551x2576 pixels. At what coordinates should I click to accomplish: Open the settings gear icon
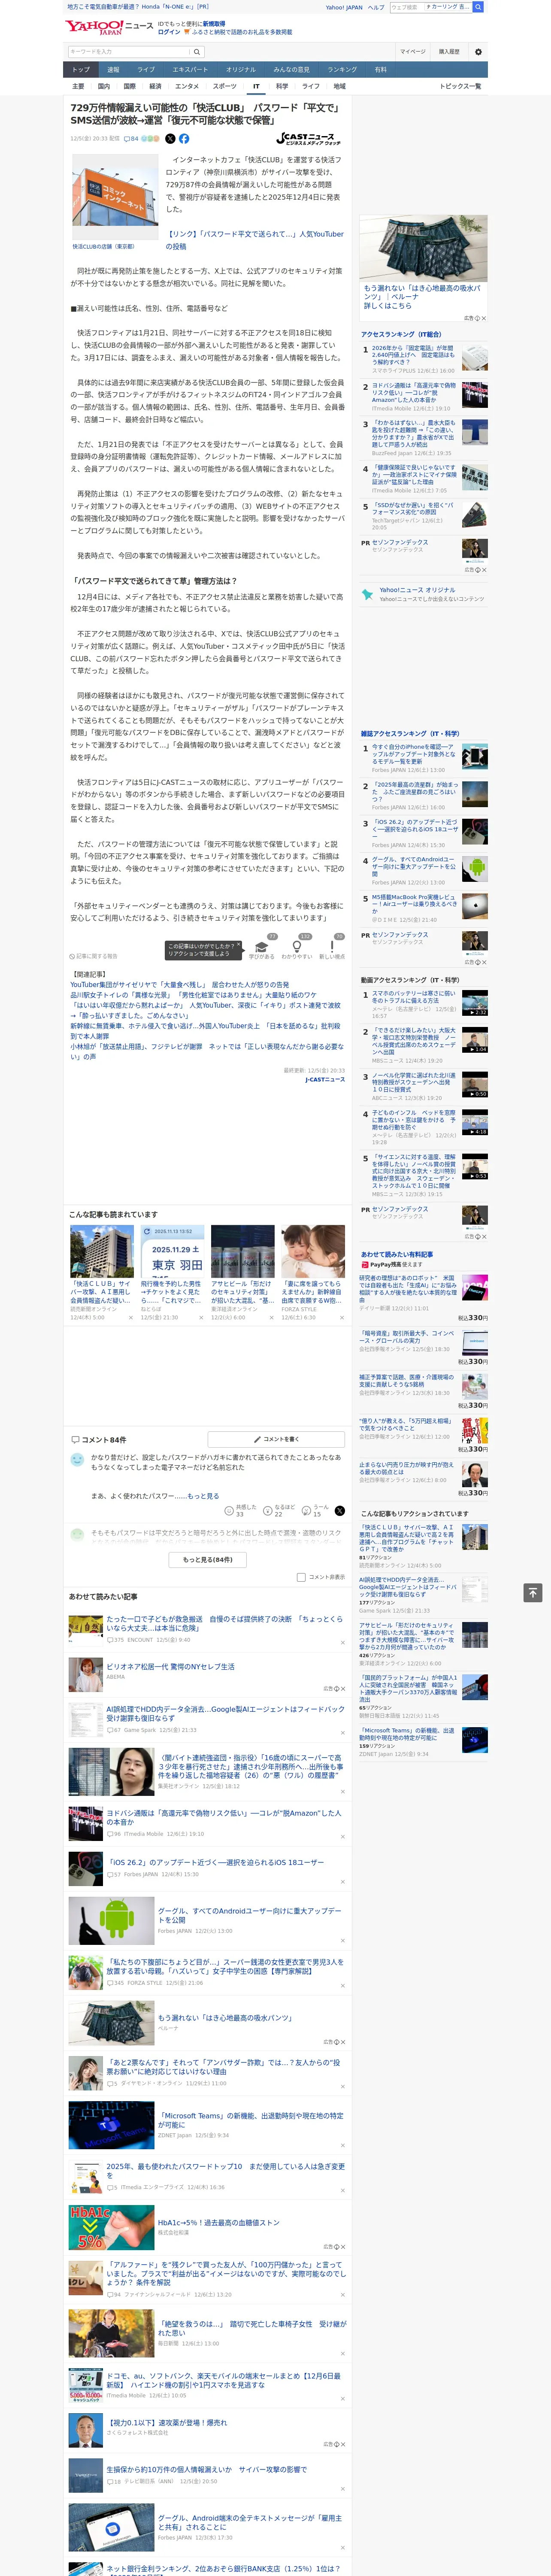point(478,52)
